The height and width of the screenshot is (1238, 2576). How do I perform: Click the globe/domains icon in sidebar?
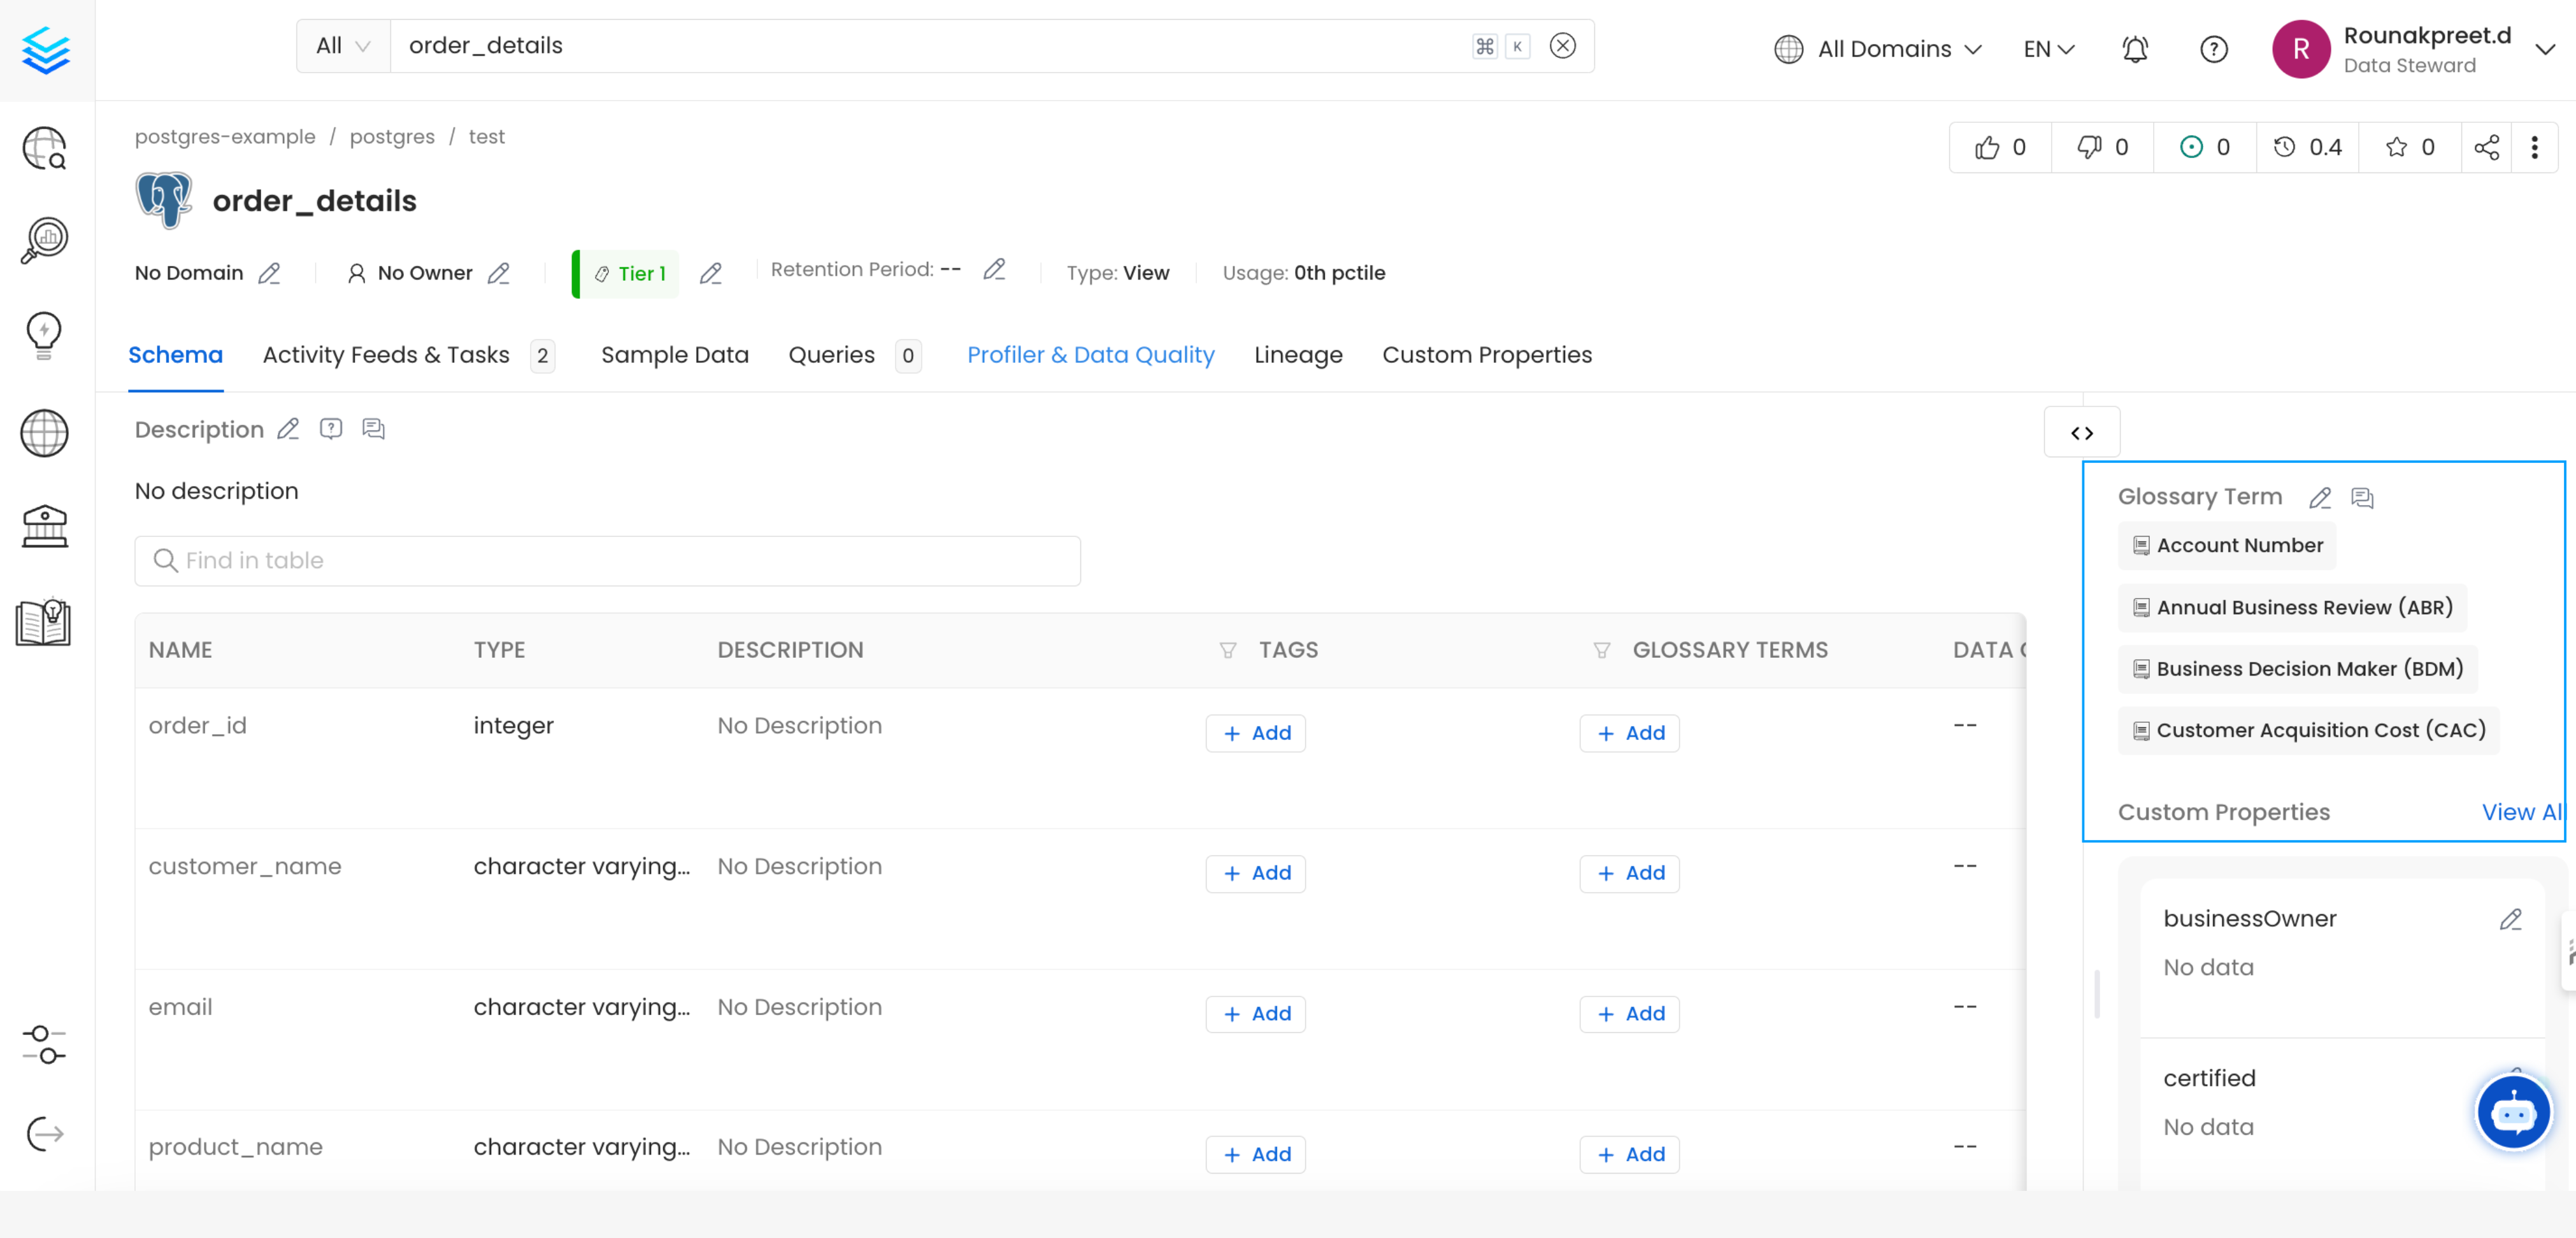click(x=45, y=435)
